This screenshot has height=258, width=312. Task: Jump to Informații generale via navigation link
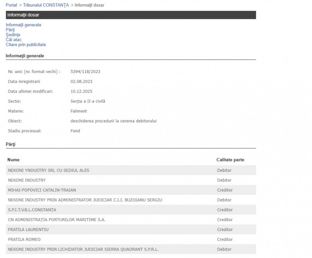point(23,25)
